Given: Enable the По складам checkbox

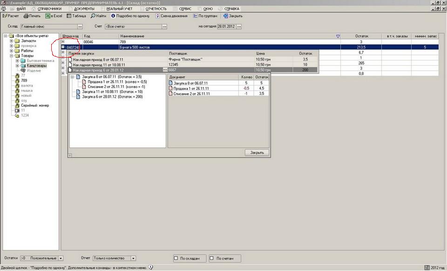Looking at the screenshot, I should [x=176, y=258].
